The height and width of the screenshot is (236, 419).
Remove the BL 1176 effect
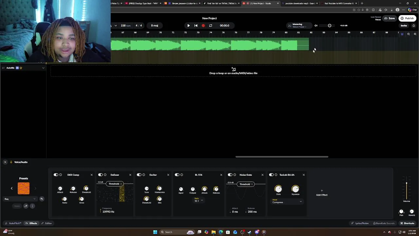[x=221, y=175]
